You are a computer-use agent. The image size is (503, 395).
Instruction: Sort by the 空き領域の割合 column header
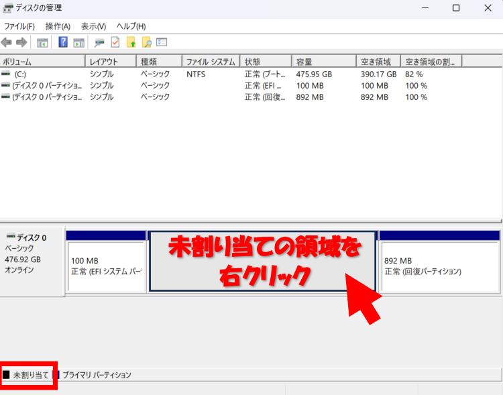[431, 61]
